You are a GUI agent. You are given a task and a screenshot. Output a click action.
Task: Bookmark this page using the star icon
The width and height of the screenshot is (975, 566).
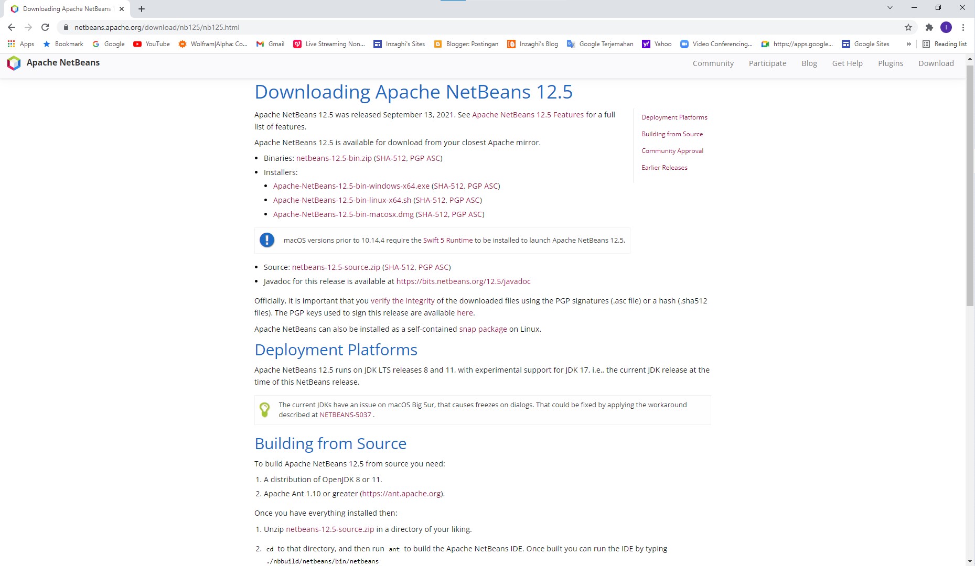[x=908, y=27]
